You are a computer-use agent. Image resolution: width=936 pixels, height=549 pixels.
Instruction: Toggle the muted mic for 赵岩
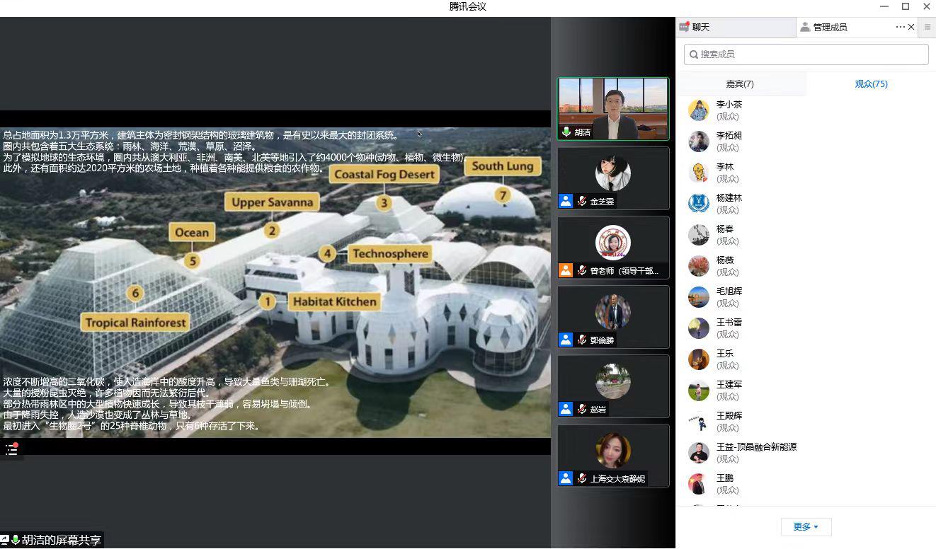(x=581, y=409)
